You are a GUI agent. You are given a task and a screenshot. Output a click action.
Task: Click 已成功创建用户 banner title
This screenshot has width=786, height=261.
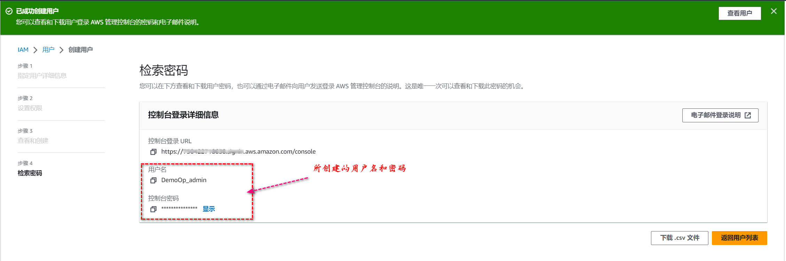37,11
